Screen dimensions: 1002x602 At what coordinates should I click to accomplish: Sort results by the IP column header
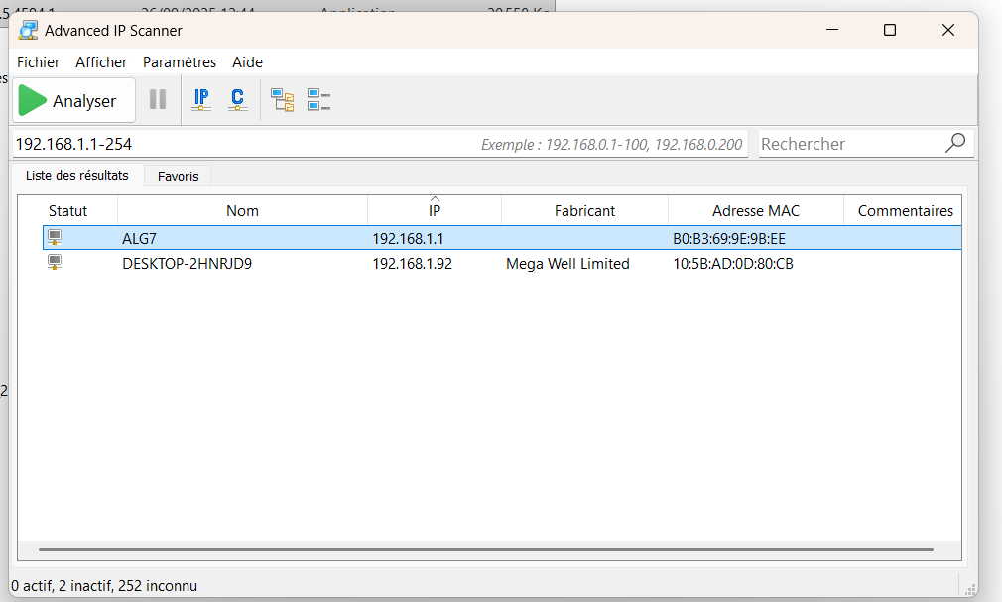click(x=434, y=211)
